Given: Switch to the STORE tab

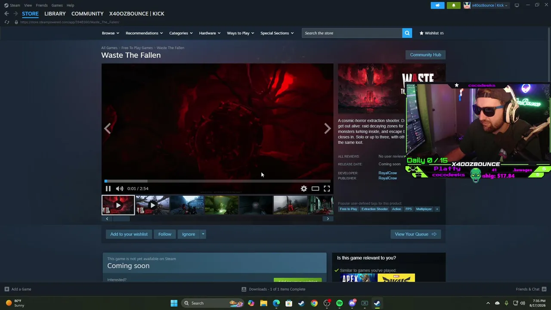Looking at the screenshot, I should click(30, 14).
